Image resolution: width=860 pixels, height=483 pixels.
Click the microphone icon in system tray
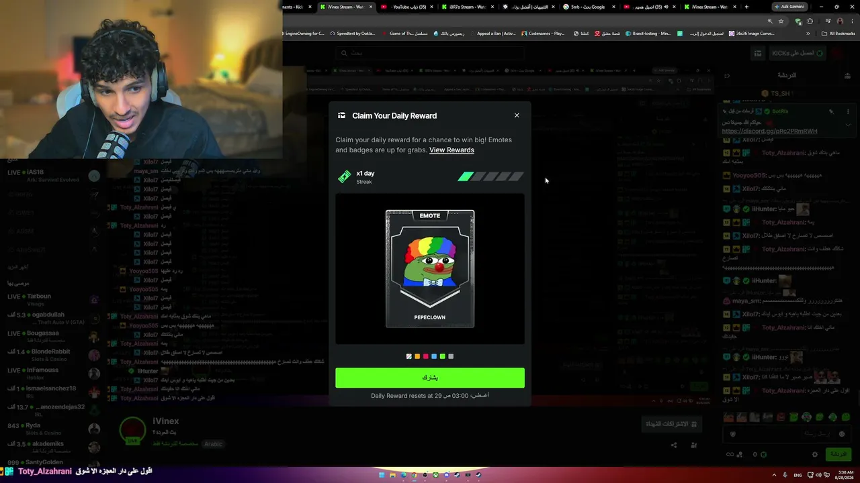785,475
